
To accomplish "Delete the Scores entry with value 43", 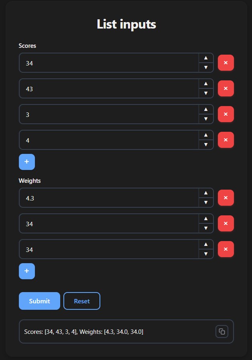I will pyautogui.click(x=226, y=88).
